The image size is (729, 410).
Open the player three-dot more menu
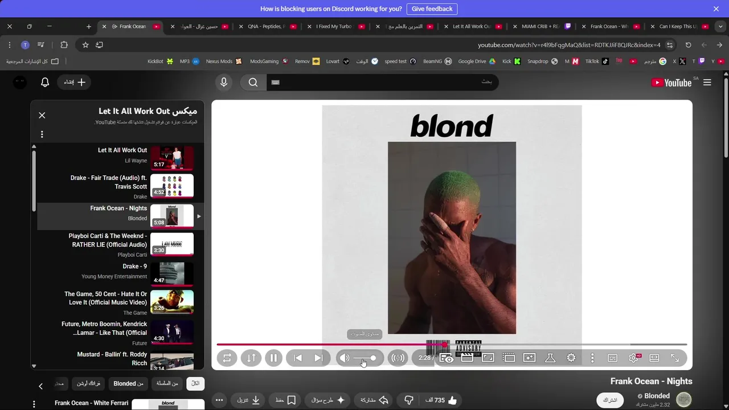(592, 358)
